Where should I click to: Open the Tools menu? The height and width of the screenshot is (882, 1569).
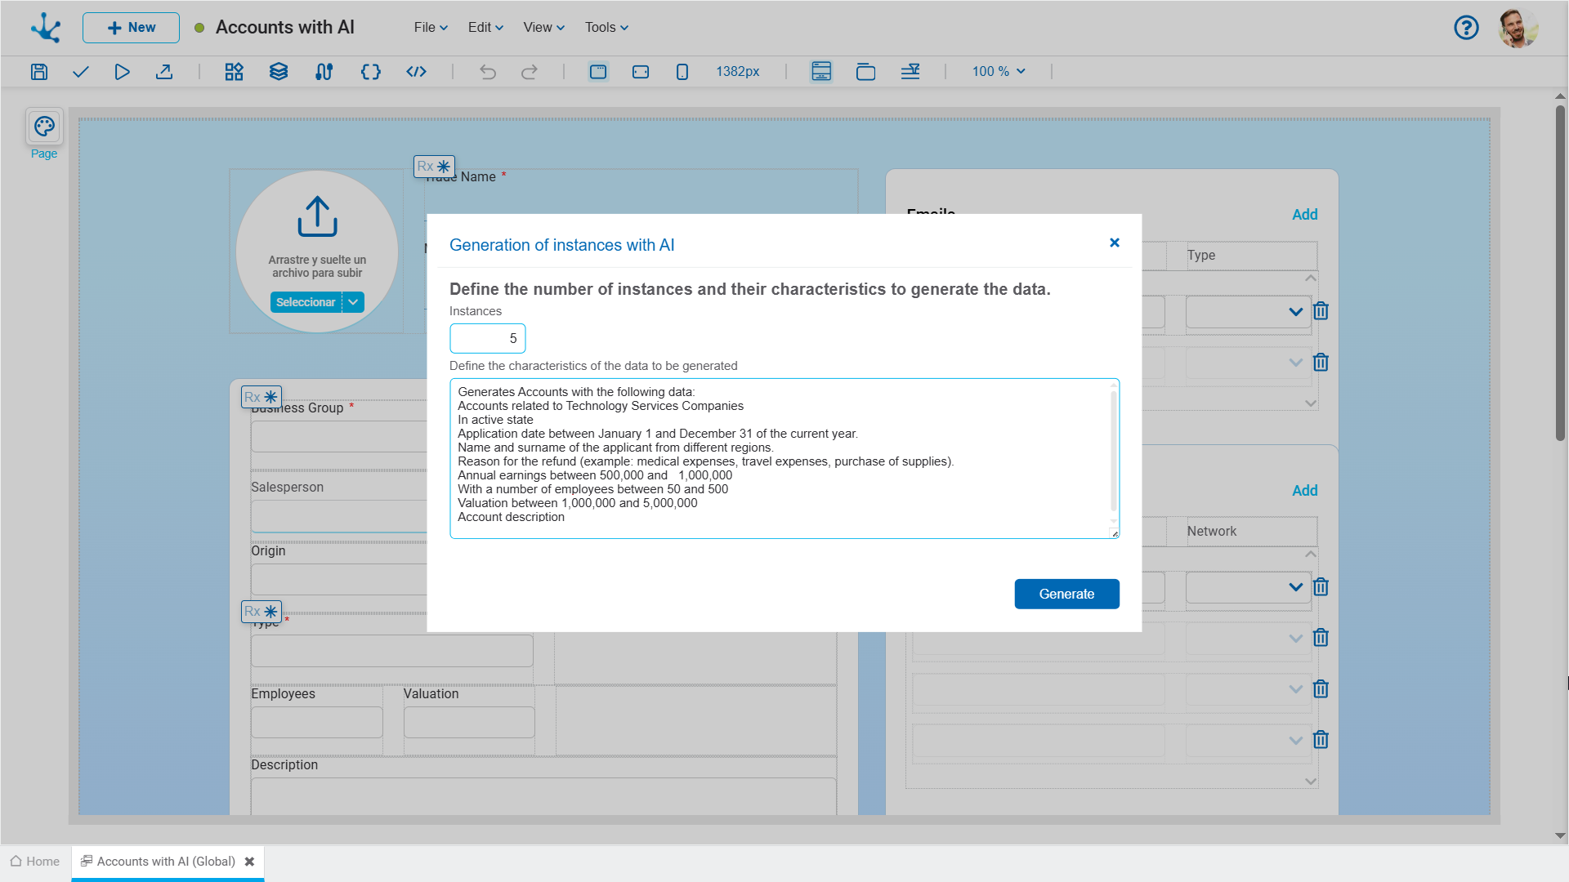(606, 28)
